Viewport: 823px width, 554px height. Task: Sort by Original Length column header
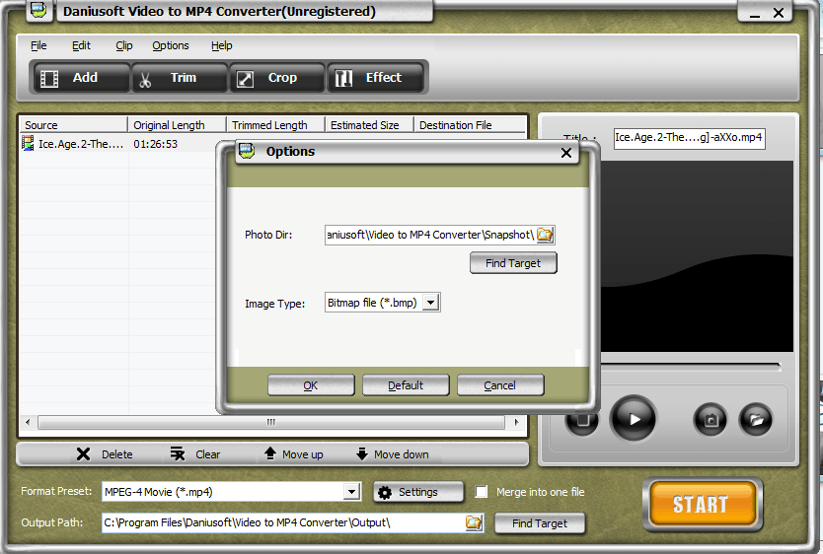177,125
